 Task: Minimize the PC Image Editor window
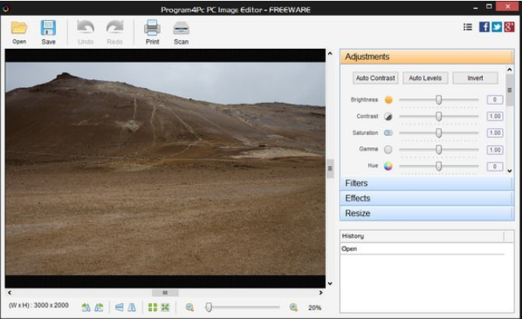coord(476,7)
